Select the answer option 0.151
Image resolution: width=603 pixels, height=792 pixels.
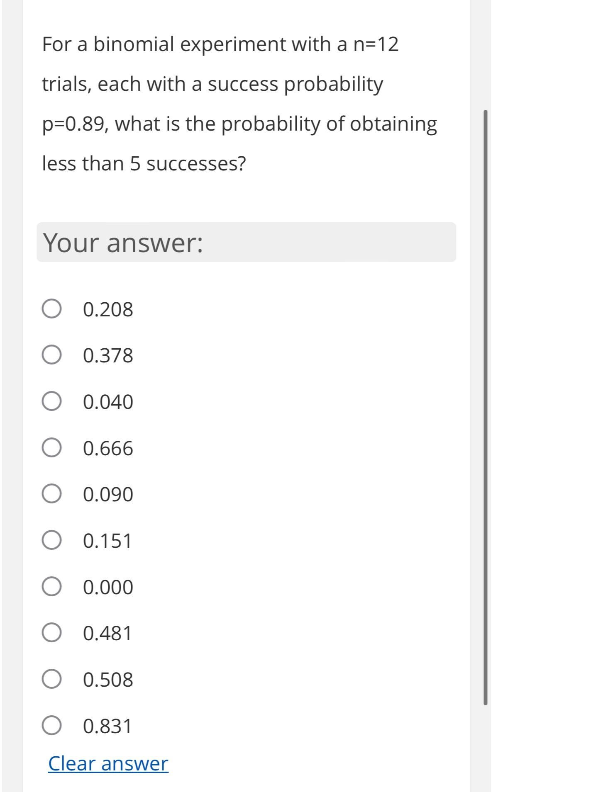[x=51, y=540]
